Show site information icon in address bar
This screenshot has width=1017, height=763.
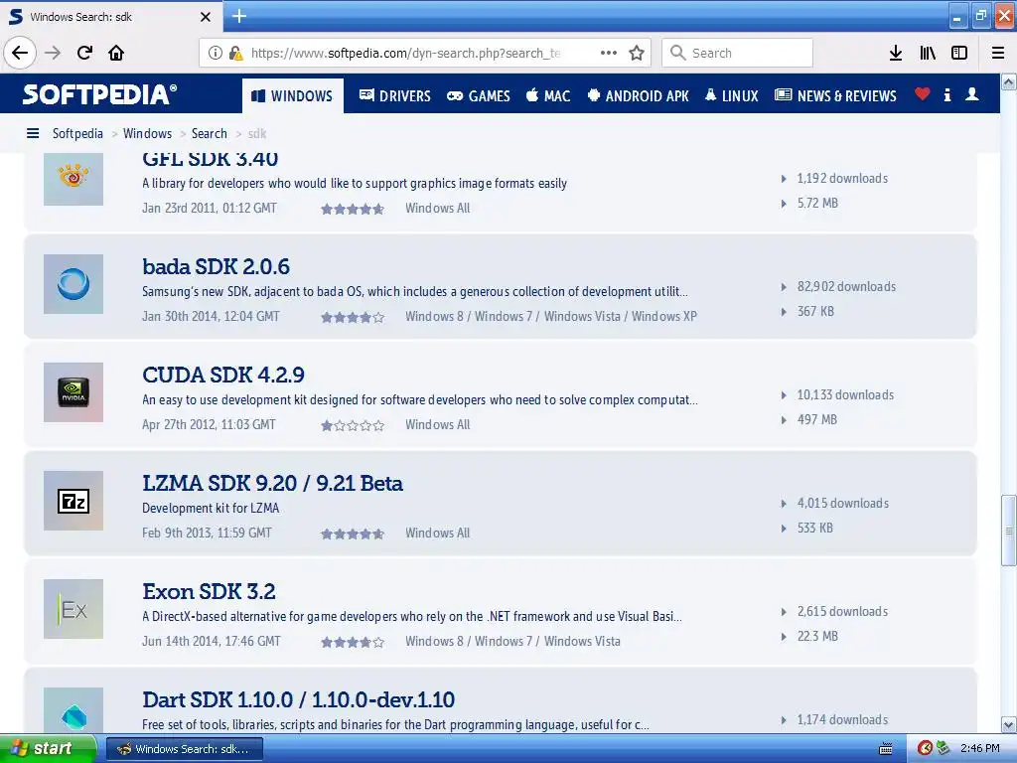pos(216,53)
